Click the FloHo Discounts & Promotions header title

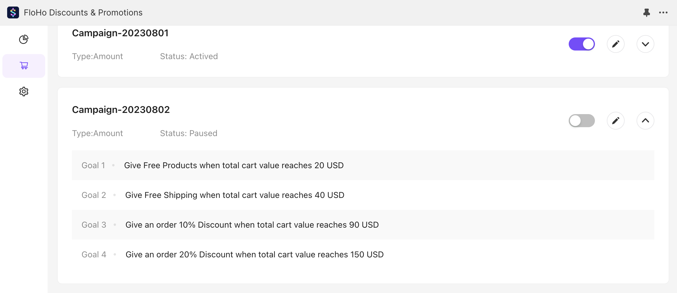click(x=83, y=12)
